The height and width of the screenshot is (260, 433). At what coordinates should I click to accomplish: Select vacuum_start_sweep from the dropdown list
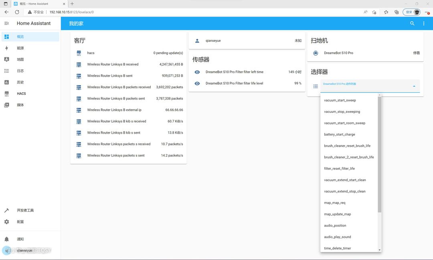click(340, 100)
